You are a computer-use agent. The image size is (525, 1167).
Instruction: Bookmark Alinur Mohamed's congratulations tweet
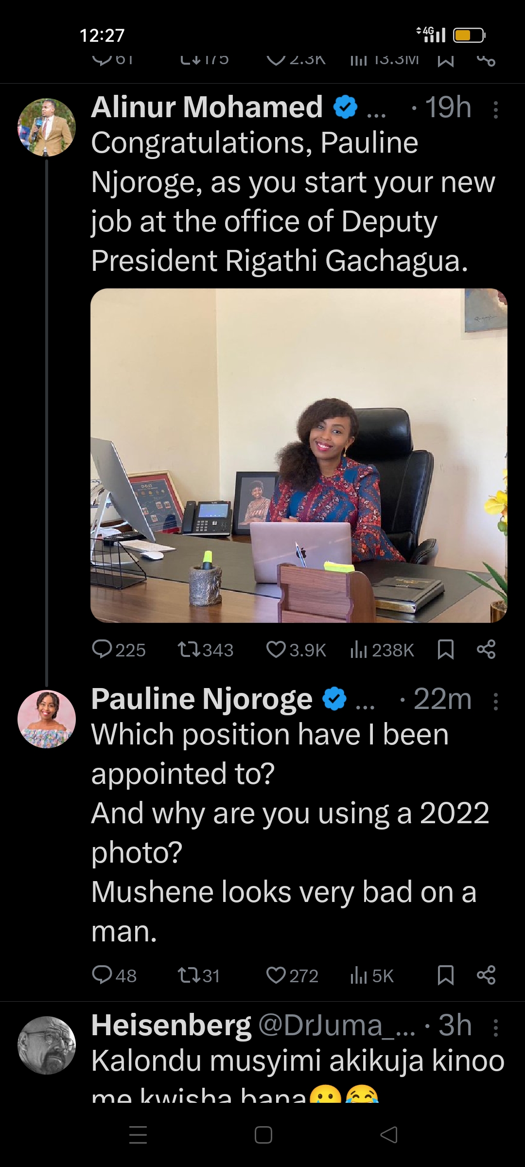click(445, 649)
